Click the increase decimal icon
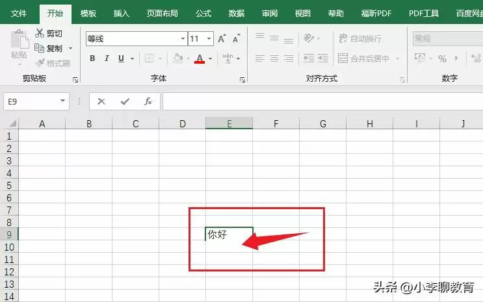This screenshot has width=483, height=302. [x=476, y=58]
